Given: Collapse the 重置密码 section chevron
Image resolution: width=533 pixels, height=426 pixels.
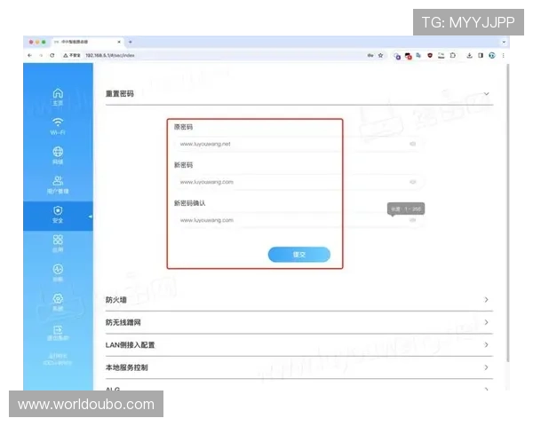Looking at the screenshot, I should (x=487, y=94).
